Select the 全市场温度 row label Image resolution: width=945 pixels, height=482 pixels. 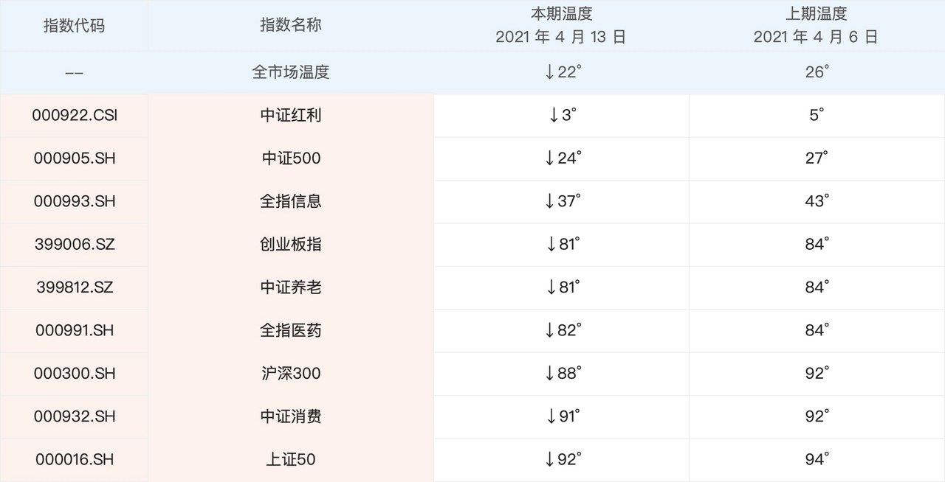coord(290,72)
